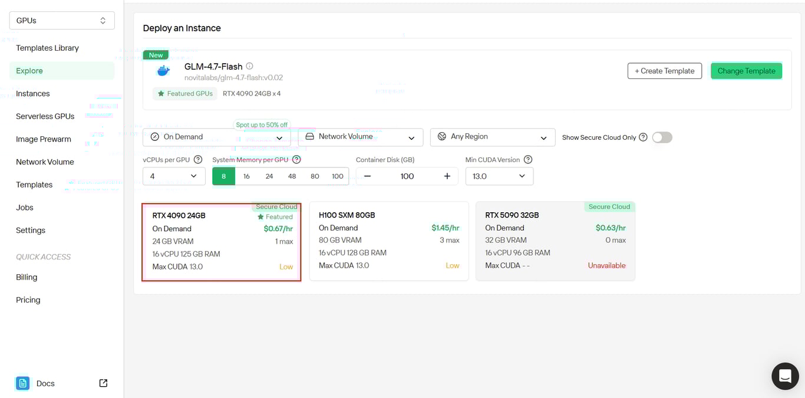Image resolution: width=805 pixels, height=398 pixels.
Task: Increase container disk with plus button
Action: point(447,176)
